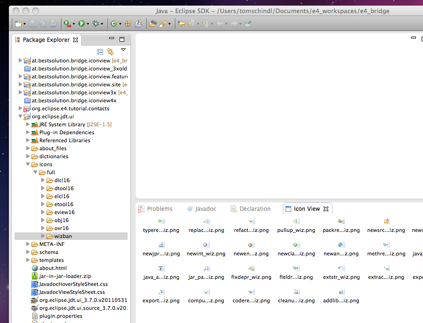Click the Last Edit Location arrow icon
Viewport: 423px width, 323px height.
point(181,23)
